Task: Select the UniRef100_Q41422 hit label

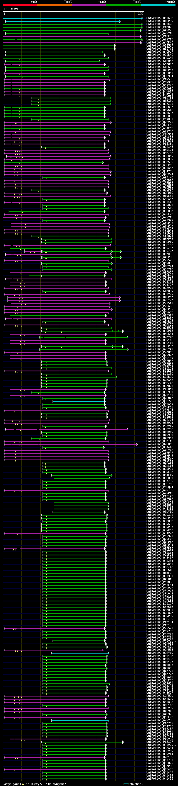Action: [x=160, y=779]
